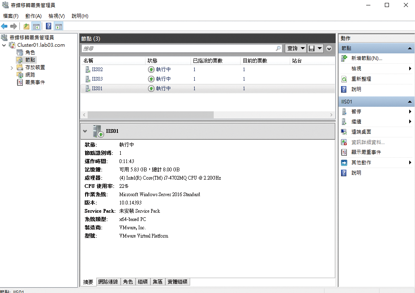Click the running status icon for IIS03
This screenshot has width=415, height=293.
tap(151, 79)
